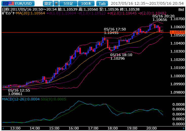Click the small calculator icon button
Image resolution: width=186 pixels, height=131 pixels.
(56, 4)
